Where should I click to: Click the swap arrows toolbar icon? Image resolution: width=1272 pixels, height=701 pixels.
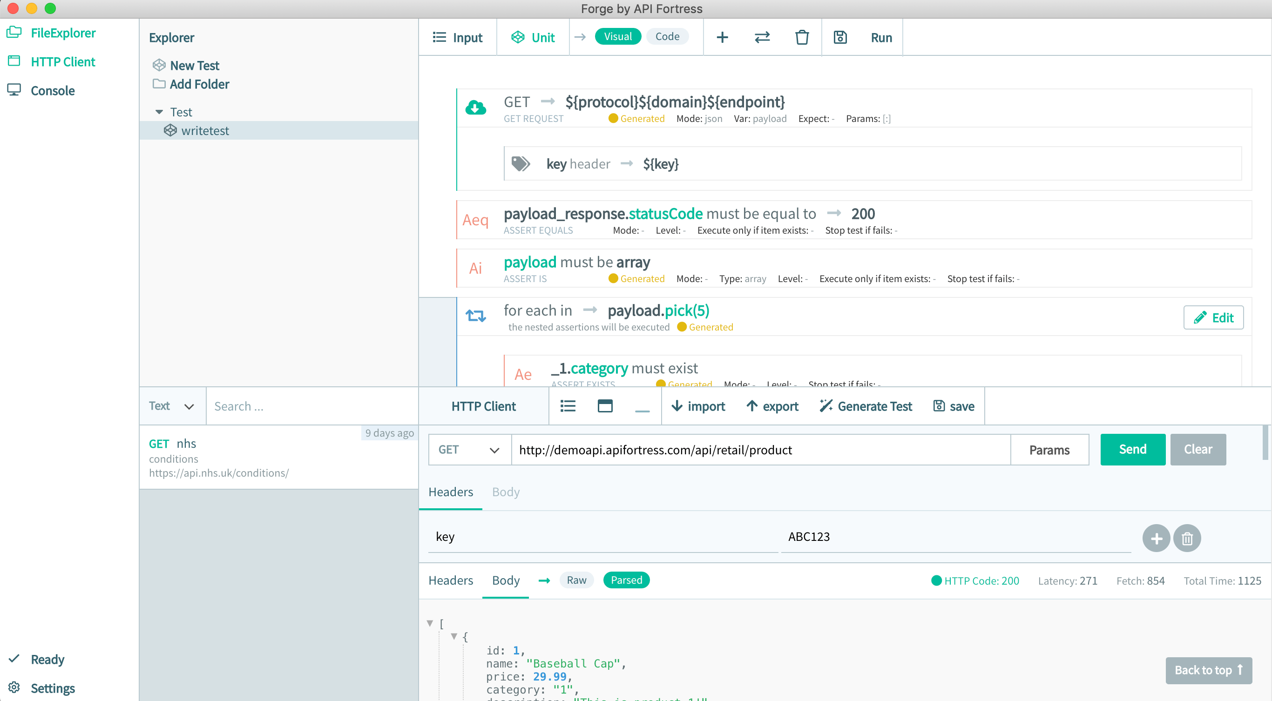(x=762, y=38)
